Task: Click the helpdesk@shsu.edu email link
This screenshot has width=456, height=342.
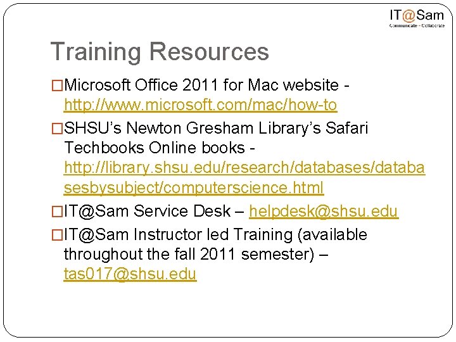Action: click(x=324, y=211)
